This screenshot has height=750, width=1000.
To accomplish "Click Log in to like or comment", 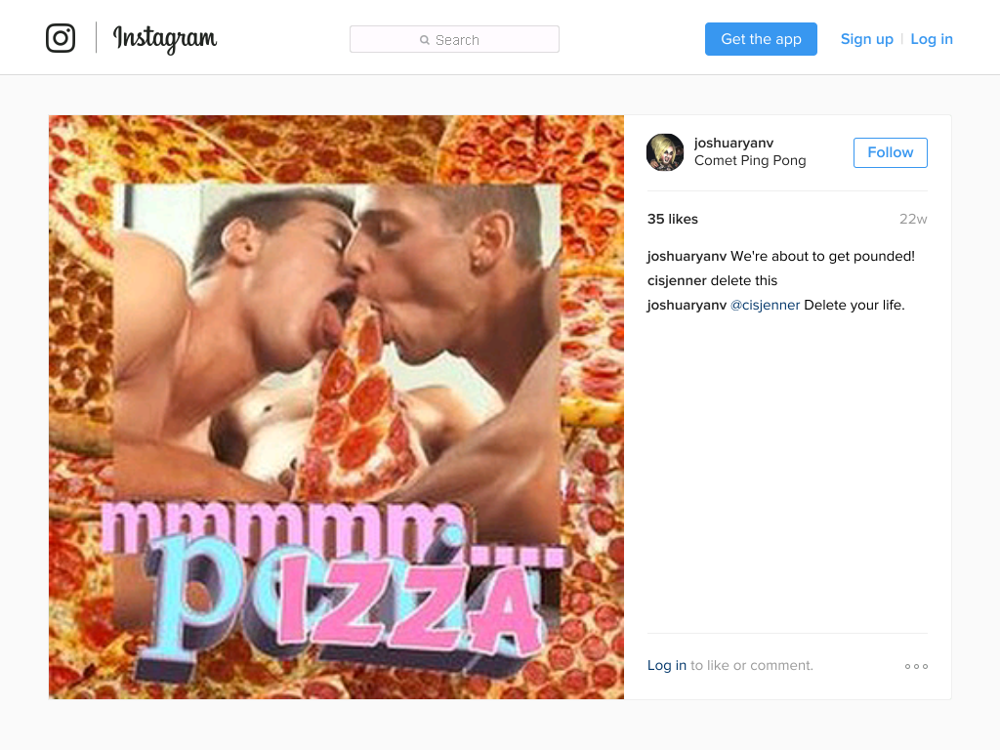I will tap(666, 665).
